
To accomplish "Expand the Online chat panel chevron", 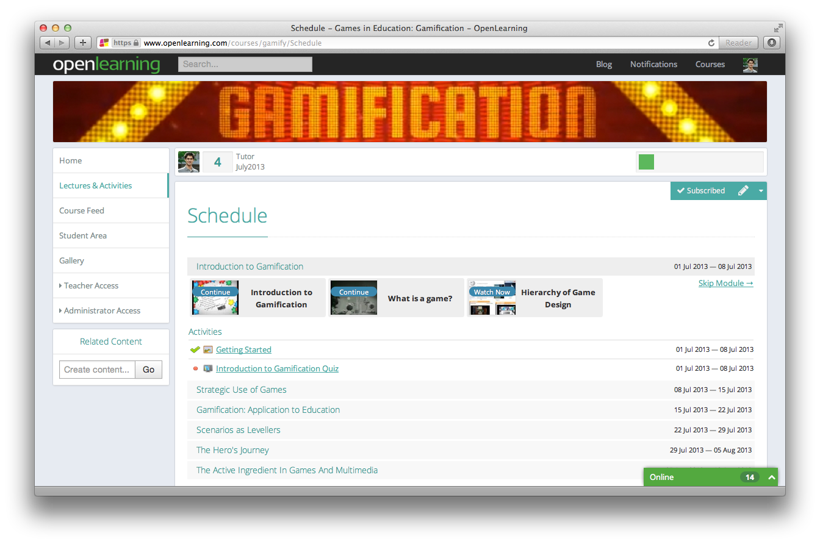I will click(x=772, y=478).
